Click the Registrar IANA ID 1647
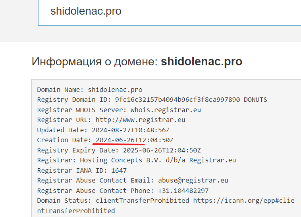This screenshot has width=301, height=217. tap(119, 170)
